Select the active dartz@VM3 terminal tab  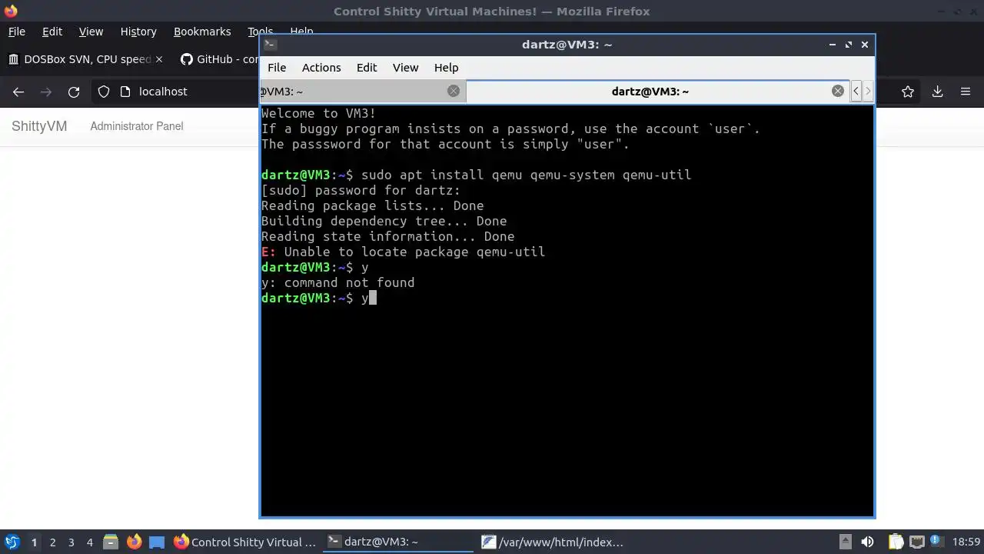point(650,92)
